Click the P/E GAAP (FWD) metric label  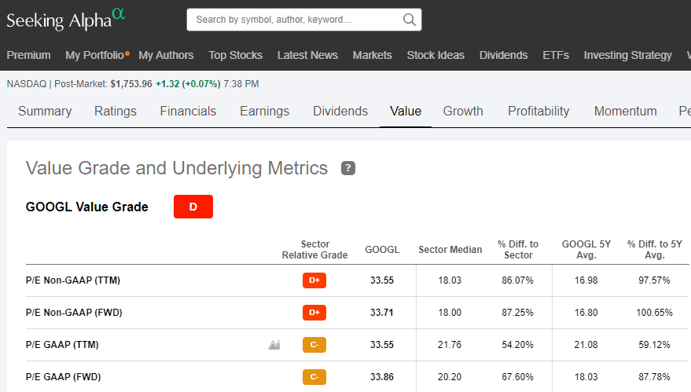63,376
